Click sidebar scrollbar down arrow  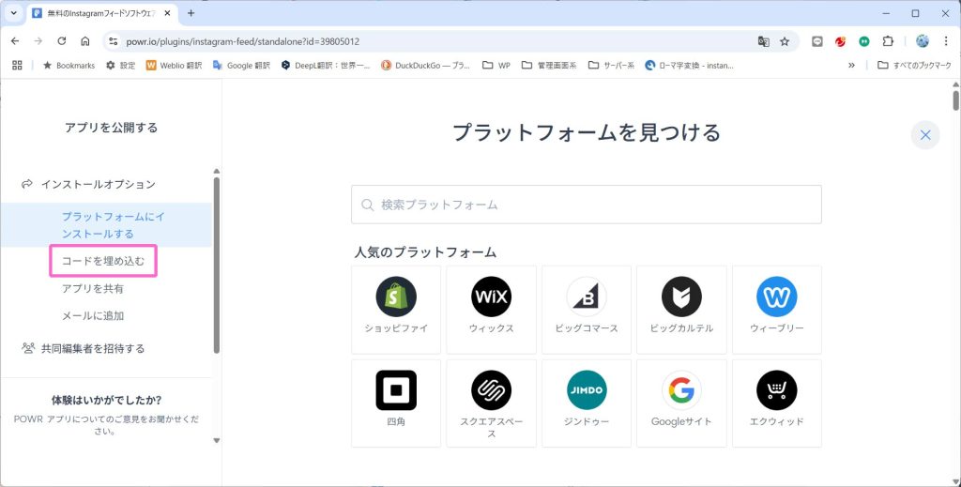[x=217, y=440]
